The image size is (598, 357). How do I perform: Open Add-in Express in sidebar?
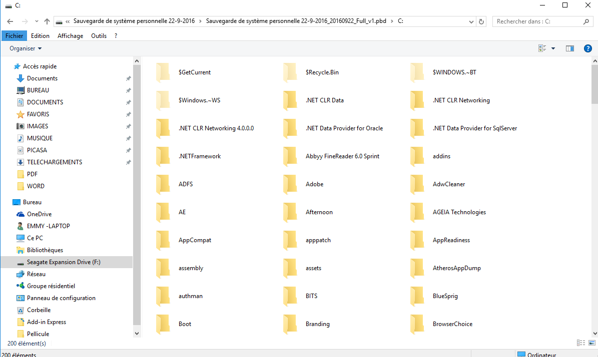[46, 322]
